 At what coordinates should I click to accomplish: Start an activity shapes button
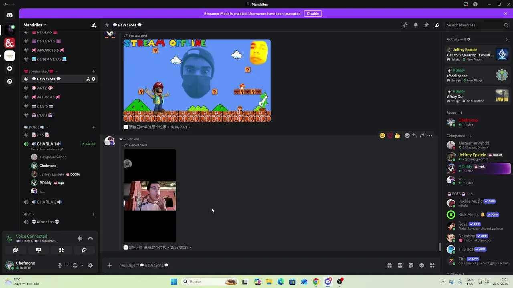click(x=61, y=250)
